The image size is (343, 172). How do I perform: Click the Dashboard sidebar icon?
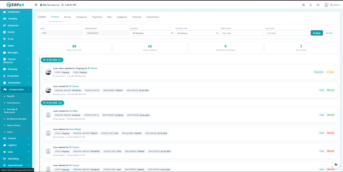4,12
